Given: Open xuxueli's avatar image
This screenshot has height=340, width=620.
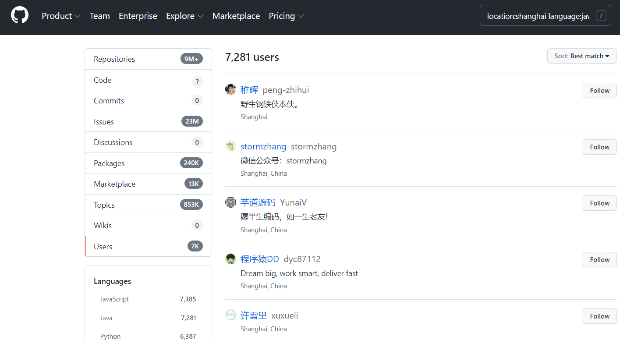Looking at the screenshot, I should coord(230,315).
